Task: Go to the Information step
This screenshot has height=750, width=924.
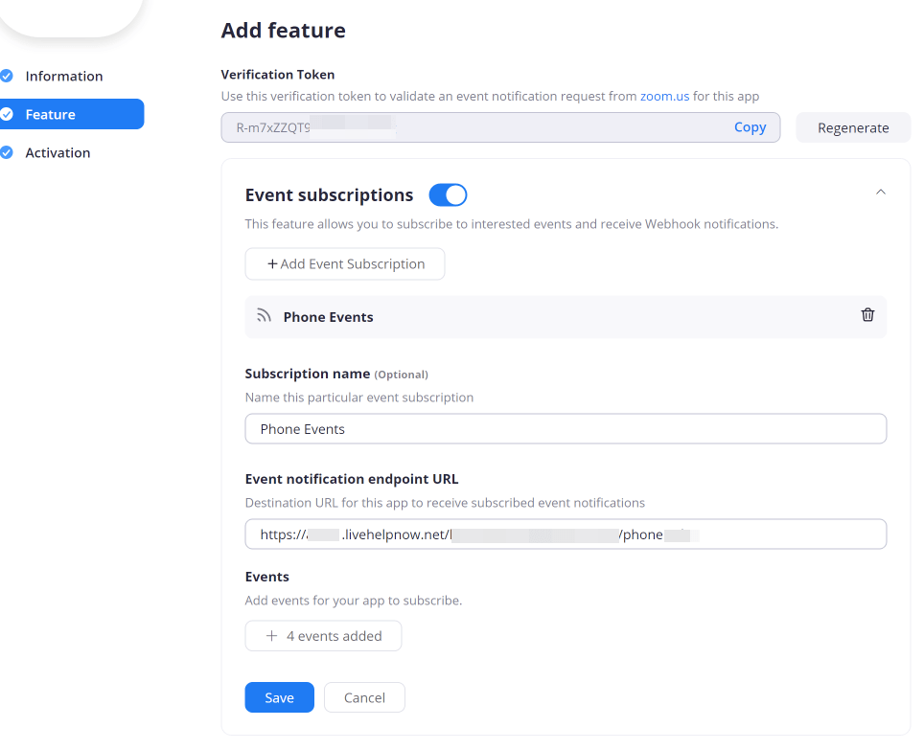Action: pyautogui.click(x=65, y=76)
